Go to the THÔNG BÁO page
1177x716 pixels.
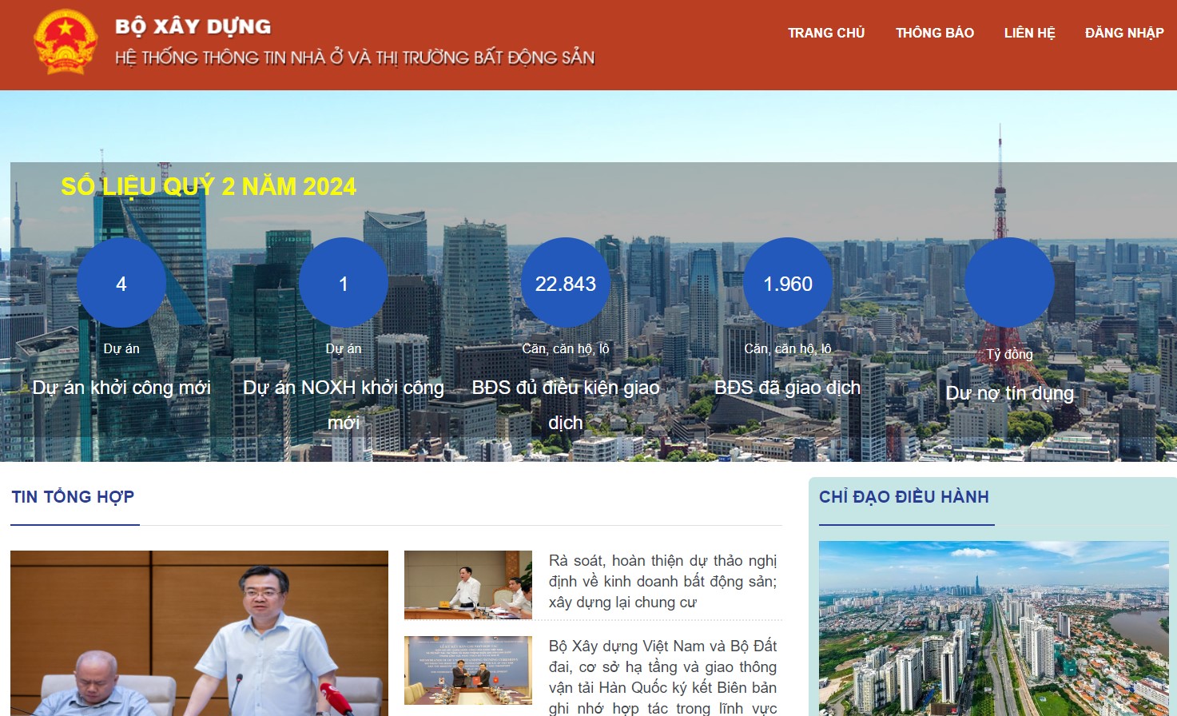(935, 33)
